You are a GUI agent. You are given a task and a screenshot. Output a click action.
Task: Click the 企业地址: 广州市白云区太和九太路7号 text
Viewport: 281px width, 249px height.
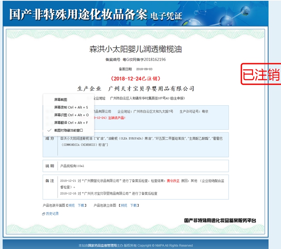(x=145, y=111)
